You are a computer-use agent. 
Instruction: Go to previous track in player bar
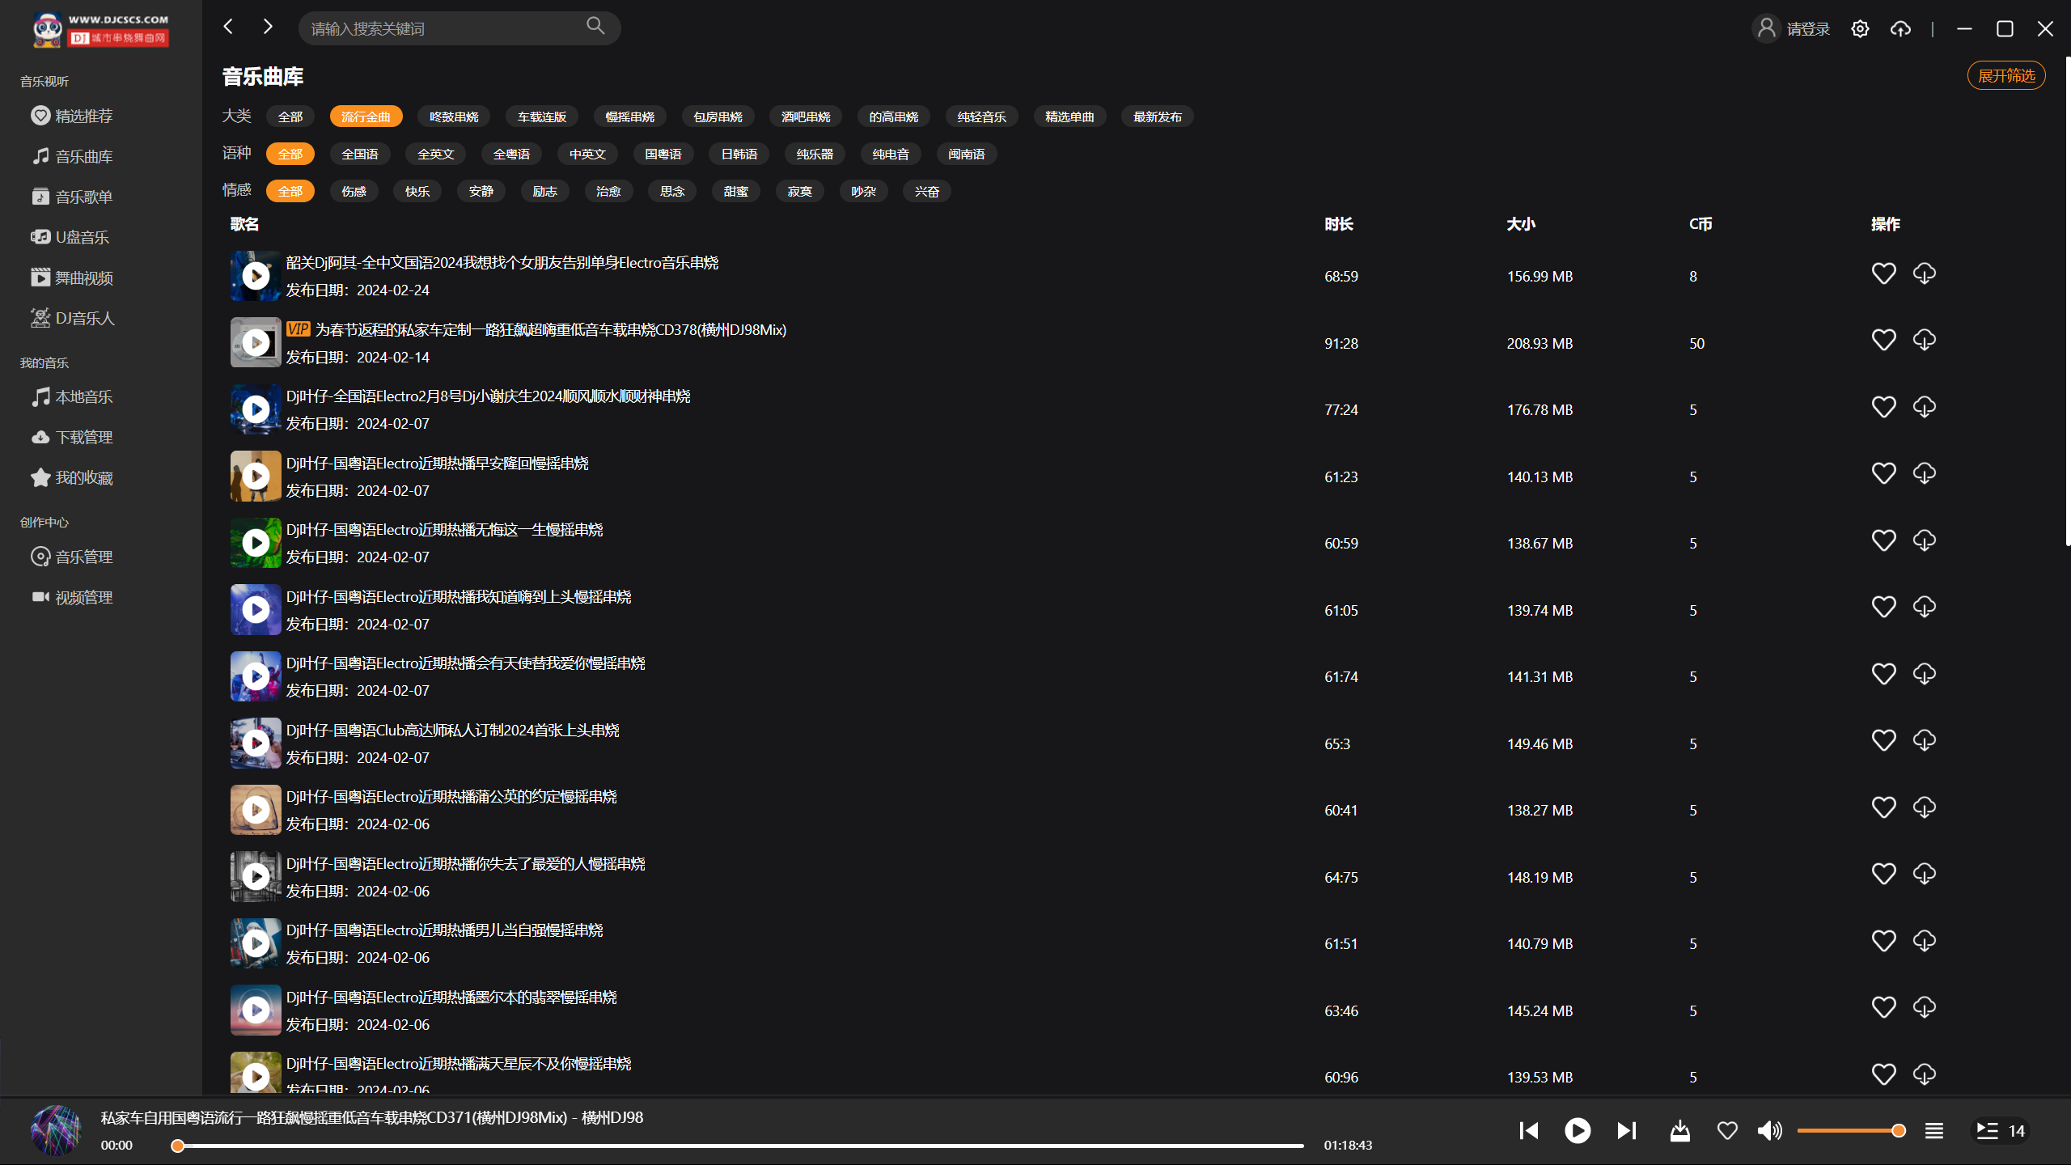click(x=1528, y=1130)
